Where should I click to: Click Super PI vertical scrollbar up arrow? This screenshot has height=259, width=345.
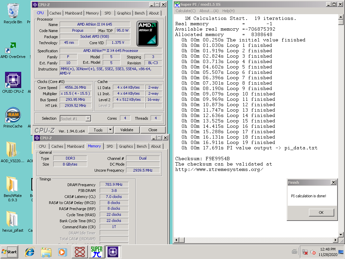[341, 17]
